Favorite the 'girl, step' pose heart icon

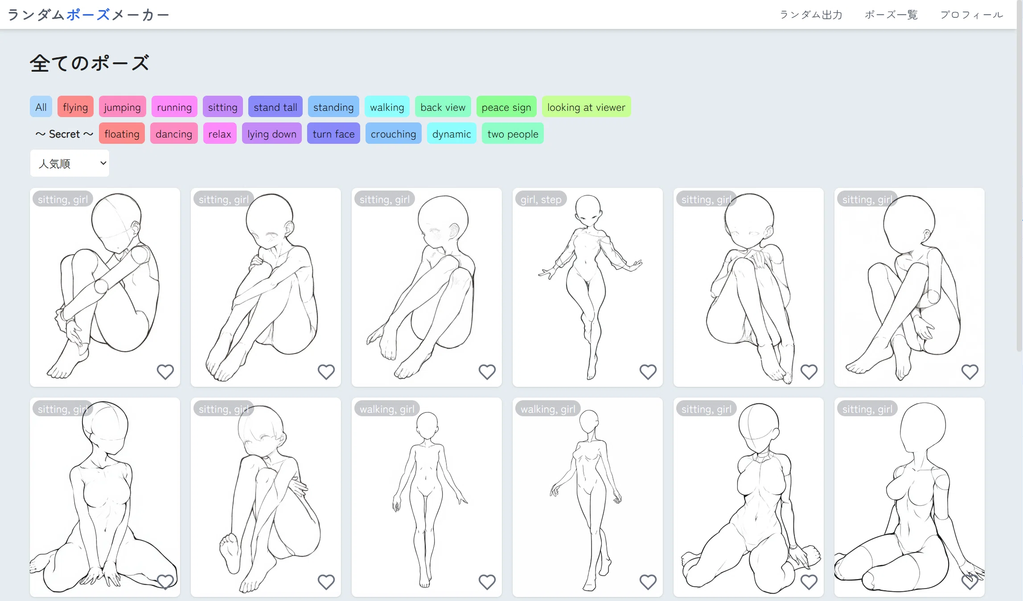tap(648, 372)
